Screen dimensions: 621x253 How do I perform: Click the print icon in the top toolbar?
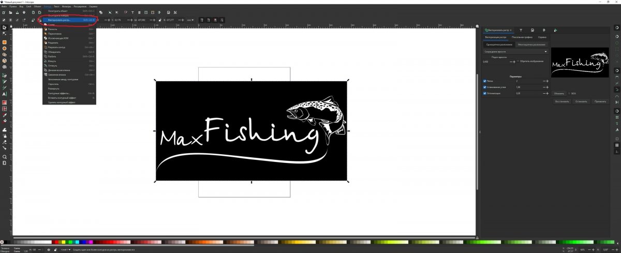point(24,12)
